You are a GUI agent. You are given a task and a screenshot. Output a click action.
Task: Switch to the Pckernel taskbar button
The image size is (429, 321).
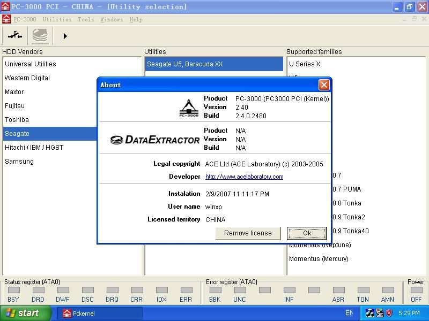tap(100, 314)
